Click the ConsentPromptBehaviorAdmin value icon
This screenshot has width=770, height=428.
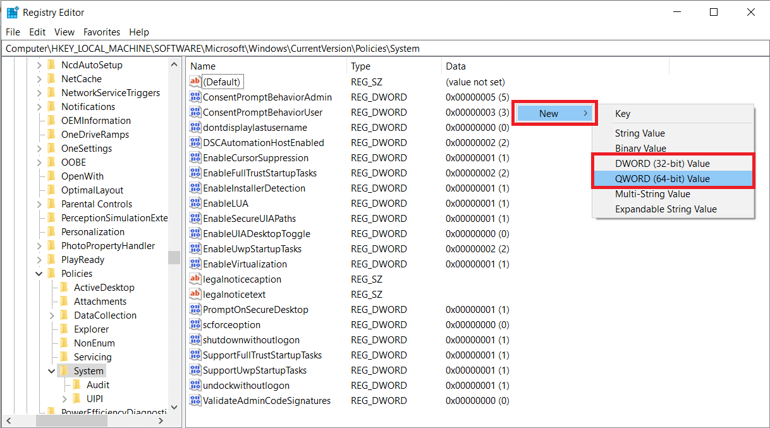(x=195, y=97)
